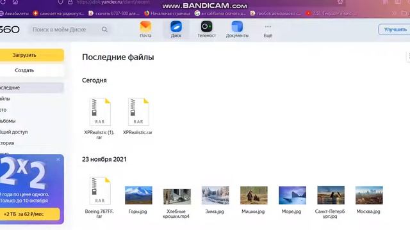
Task: Open Горы.jpg thumbnail
Action: point(138,195)
